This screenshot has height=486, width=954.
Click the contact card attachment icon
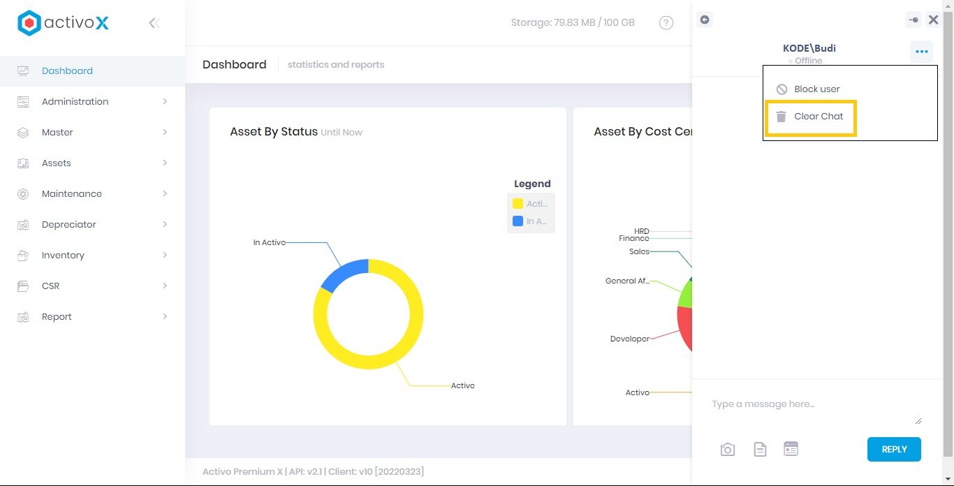[x=791, y=449]
